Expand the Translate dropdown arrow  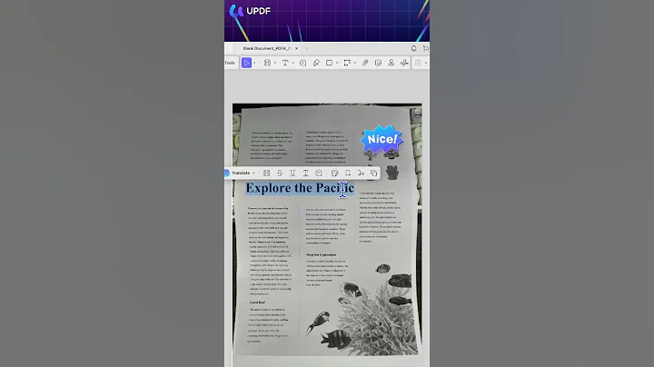click(x=253, y=174)
